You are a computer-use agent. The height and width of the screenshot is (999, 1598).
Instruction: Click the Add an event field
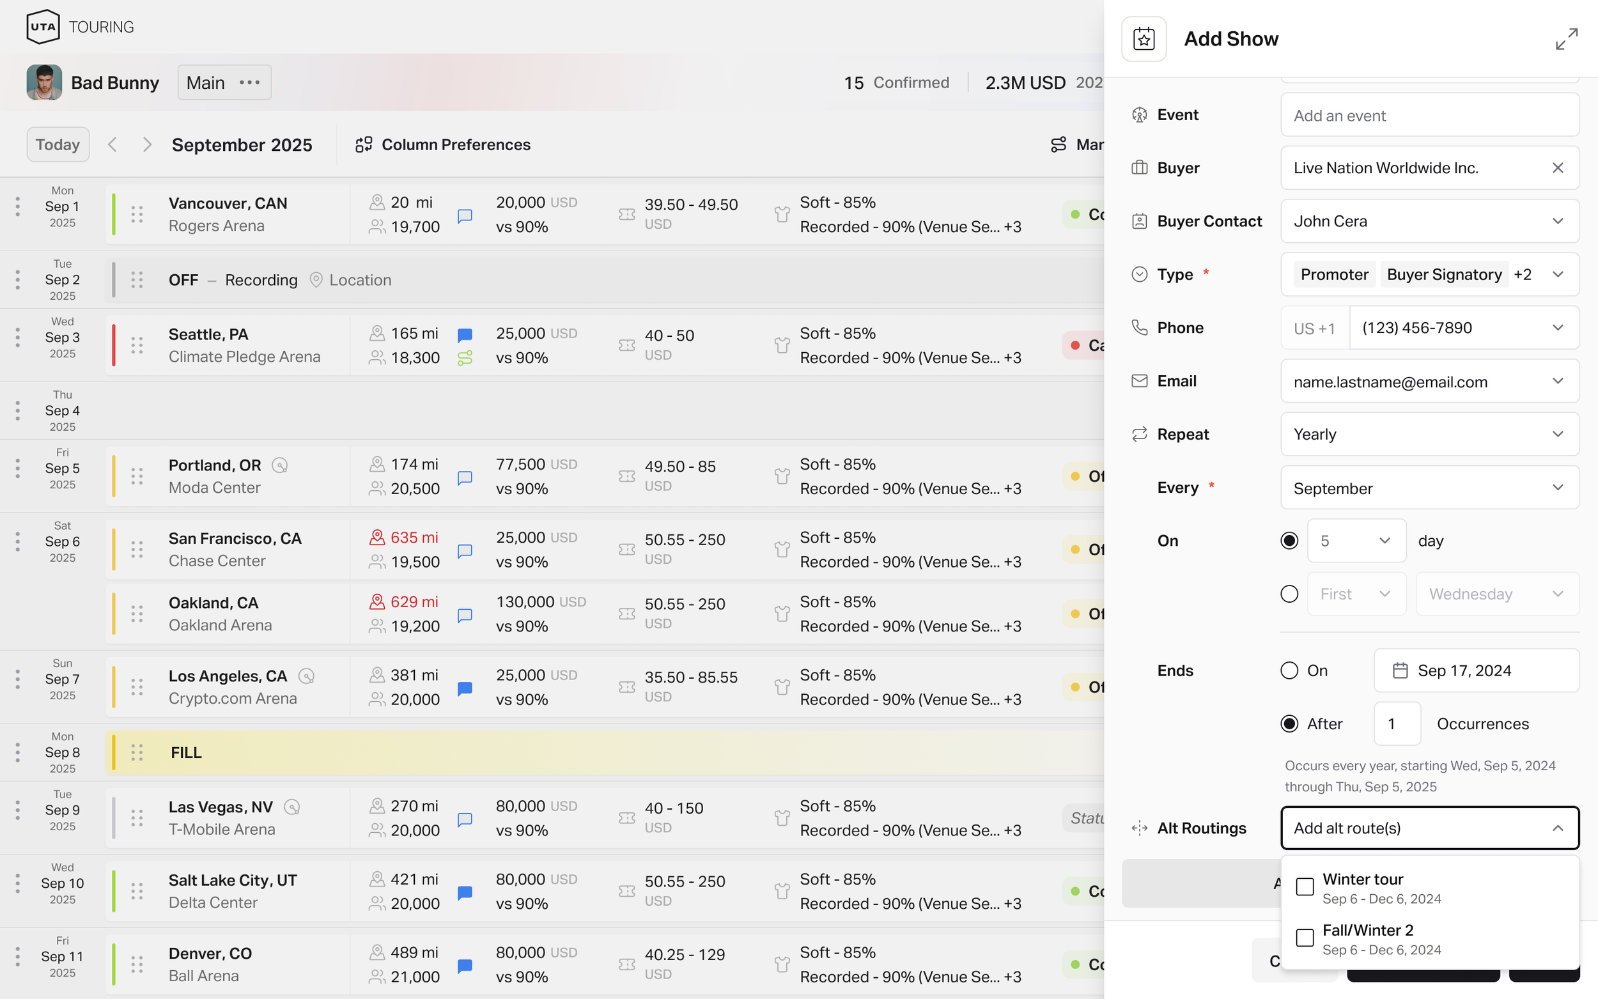click(1429, 116)
